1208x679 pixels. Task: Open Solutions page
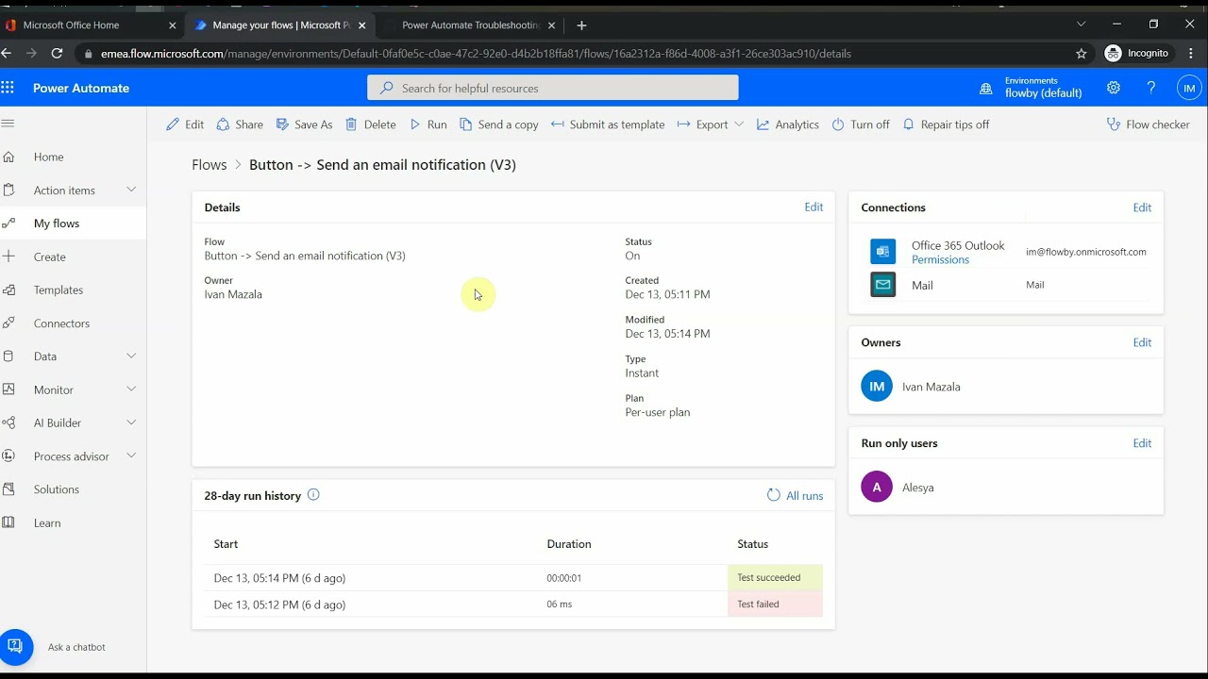[x=57, y=489]
